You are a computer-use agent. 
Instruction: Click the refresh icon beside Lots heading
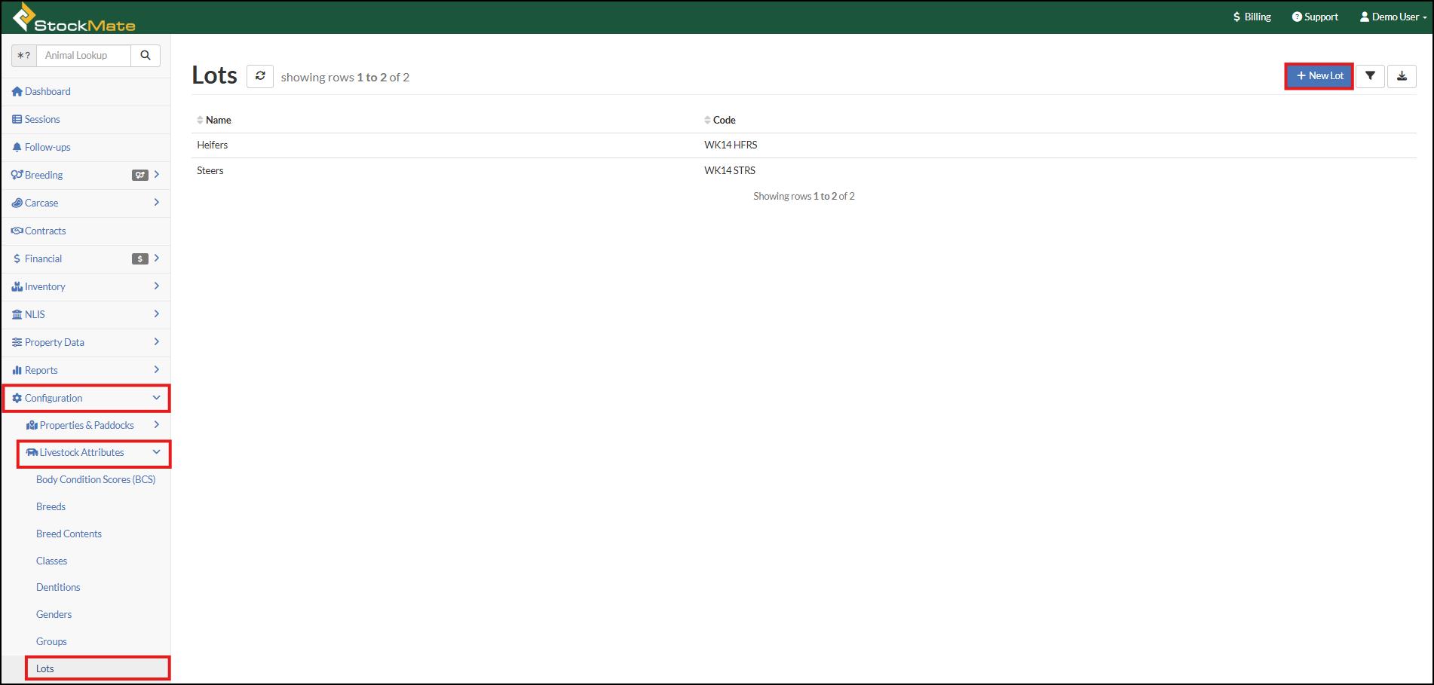click(260, 76)
